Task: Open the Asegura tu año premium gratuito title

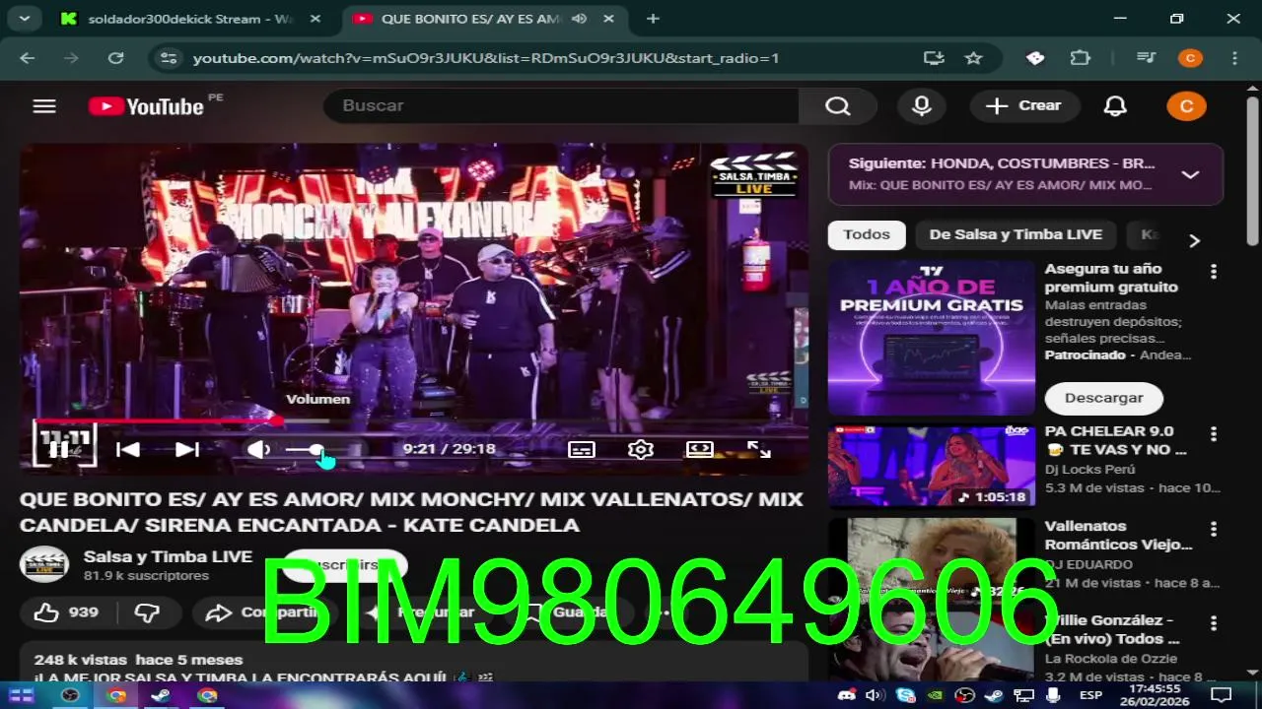Action: 1111,278
